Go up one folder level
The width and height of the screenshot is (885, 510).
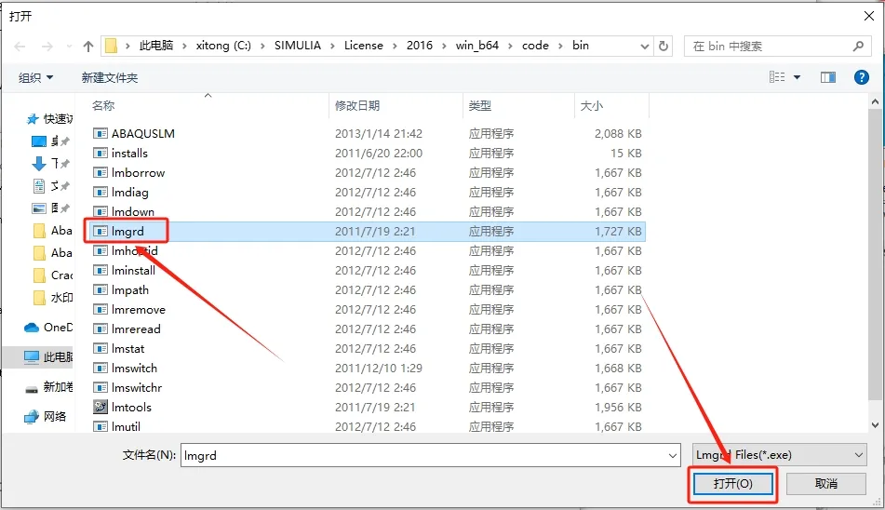[x=88, y=47]
